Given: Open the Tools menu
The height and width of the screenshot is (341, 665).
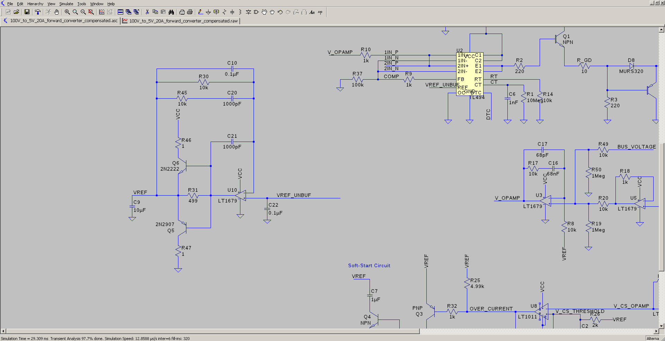Looking at the screenshot, I should pyautogui.click(x=82, y=4).
